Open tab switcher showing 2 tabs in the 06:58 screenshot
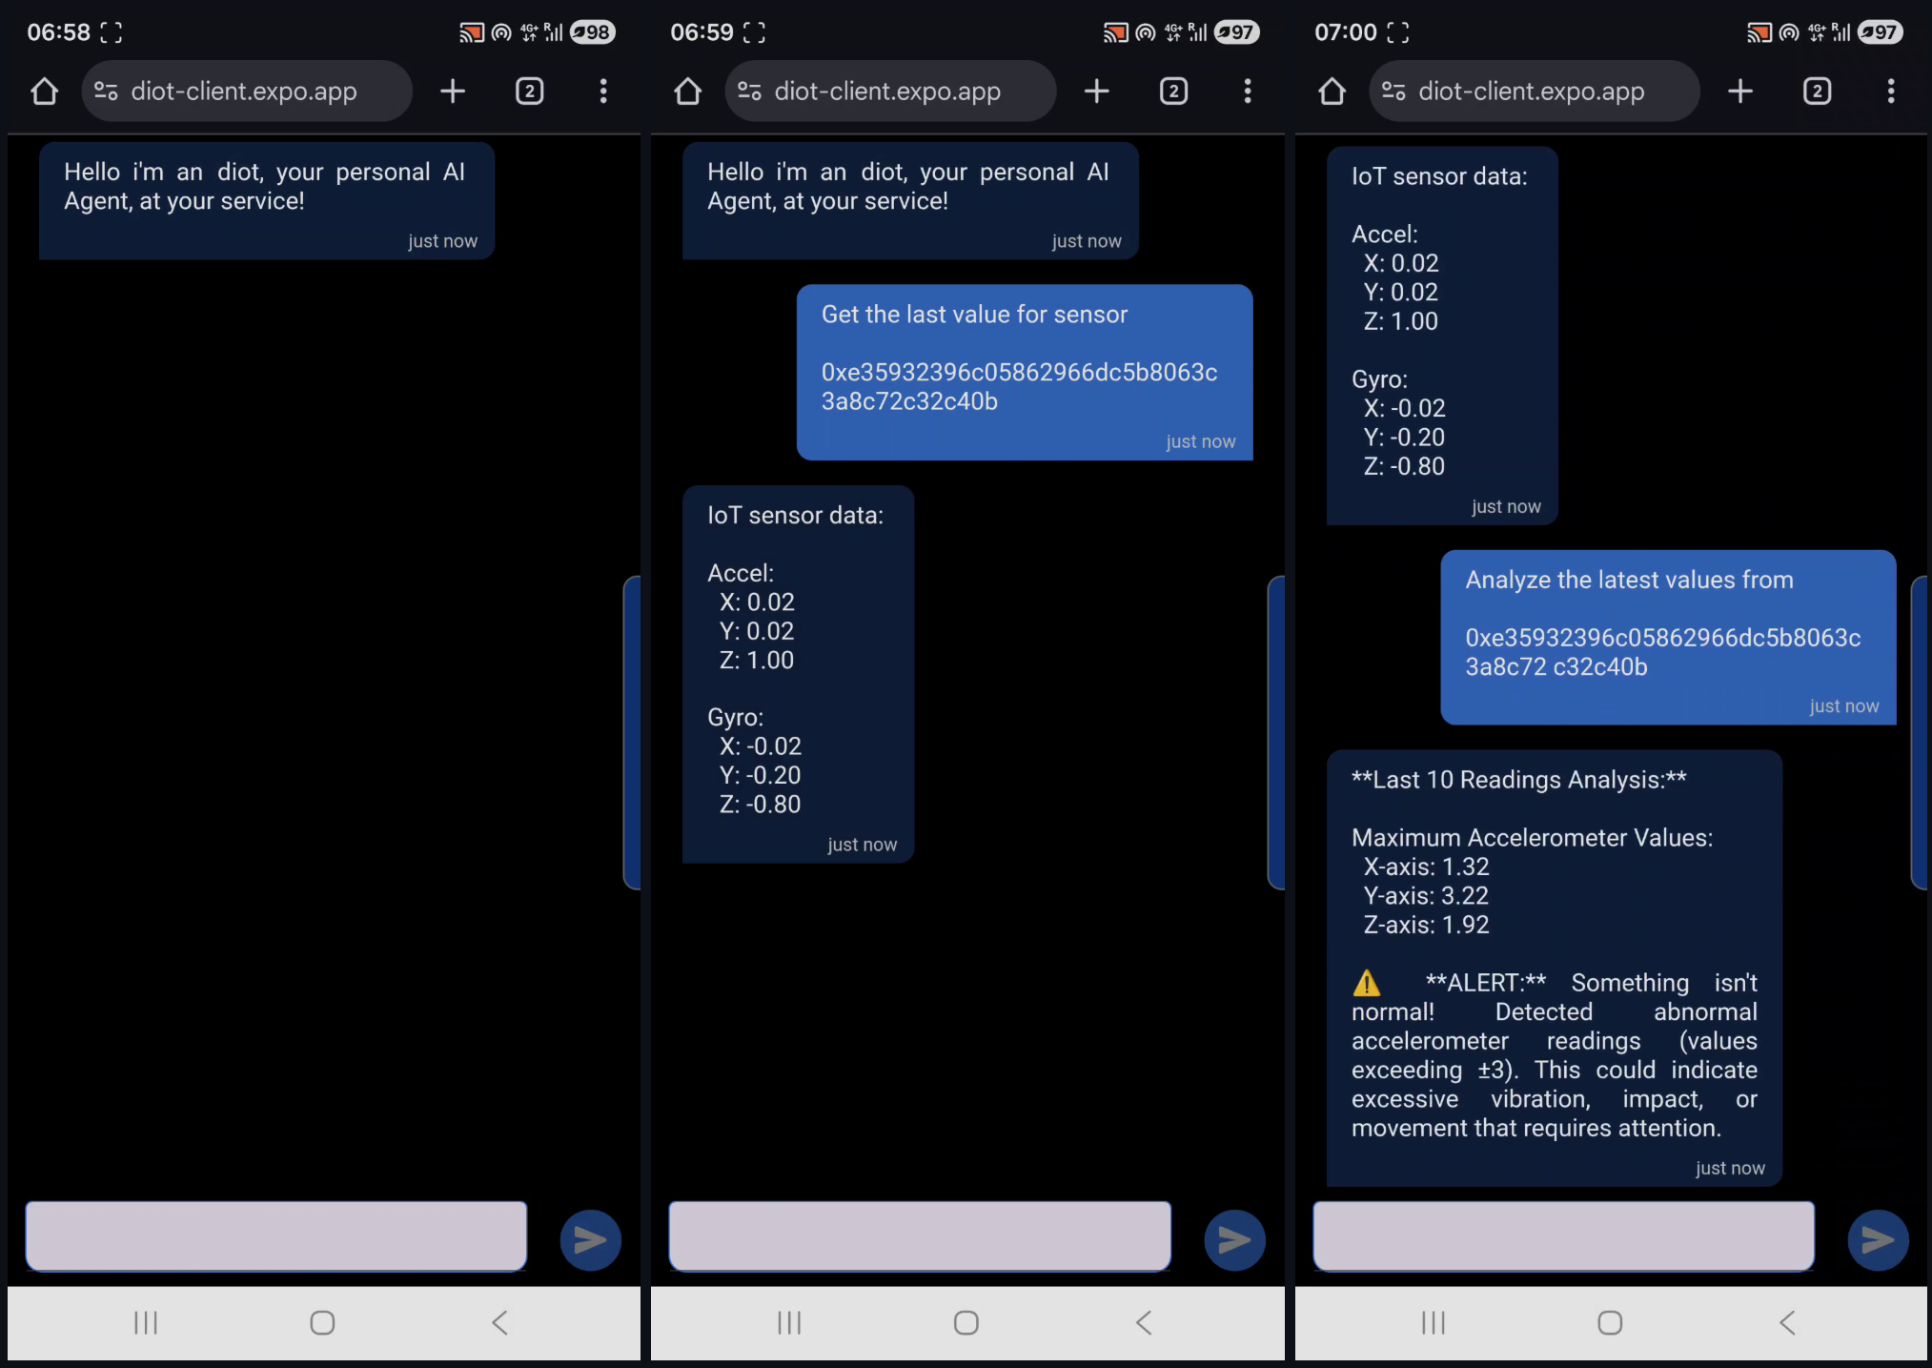 click(x=530, y=92)
